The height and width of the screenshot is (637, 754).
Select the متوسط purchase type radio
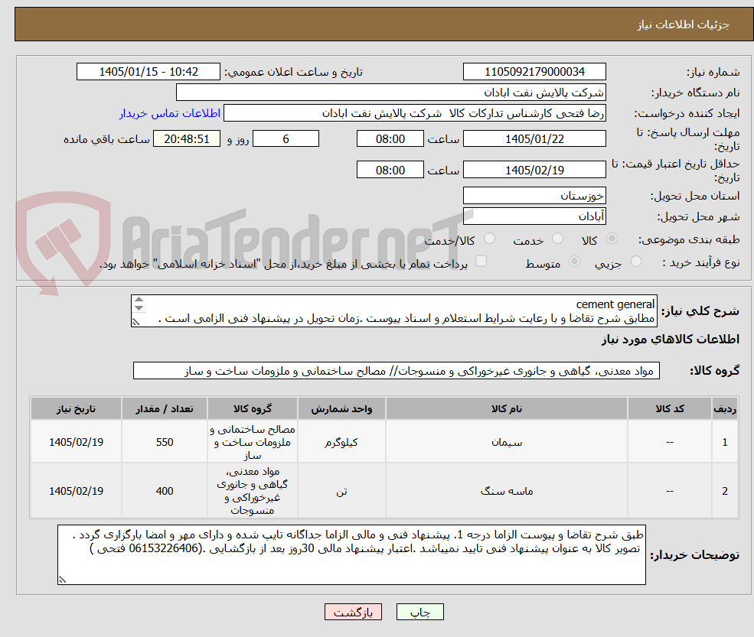[574, 262]
